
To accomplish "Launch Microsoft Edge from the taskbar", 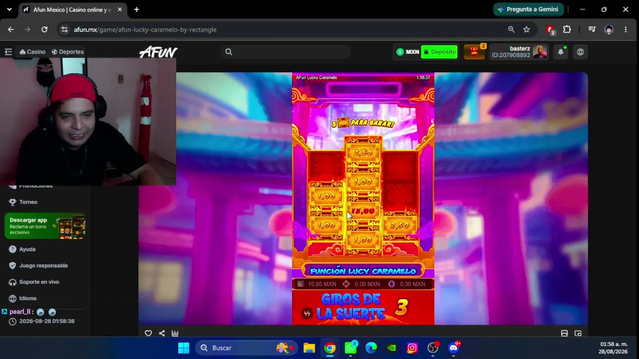I will [x=371, y=348].
